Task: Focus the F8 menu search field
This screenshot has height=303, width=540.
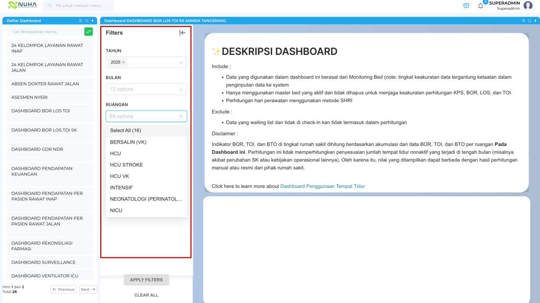Action: click(x=78, y=5)
